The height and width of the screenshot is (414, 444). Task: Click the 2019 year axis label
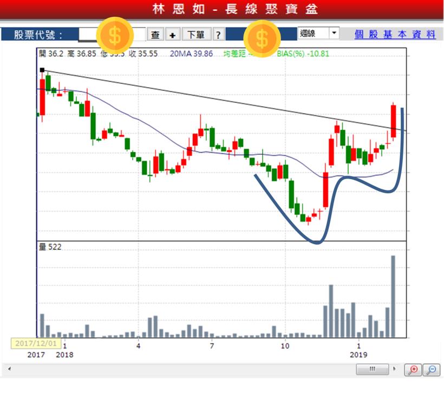[x=358, y=354]
